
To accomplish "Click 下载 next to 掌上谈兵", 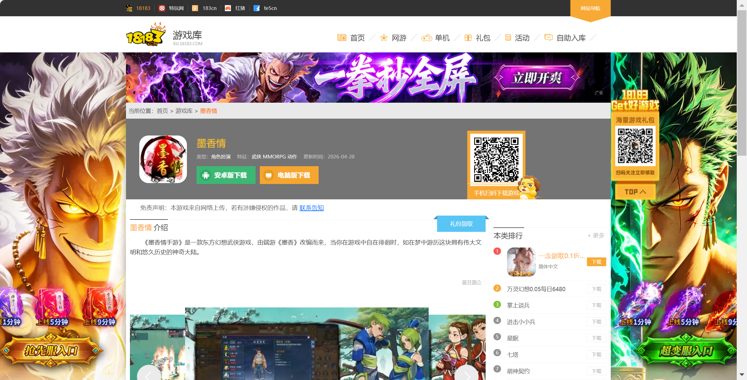I will point(596,305).
